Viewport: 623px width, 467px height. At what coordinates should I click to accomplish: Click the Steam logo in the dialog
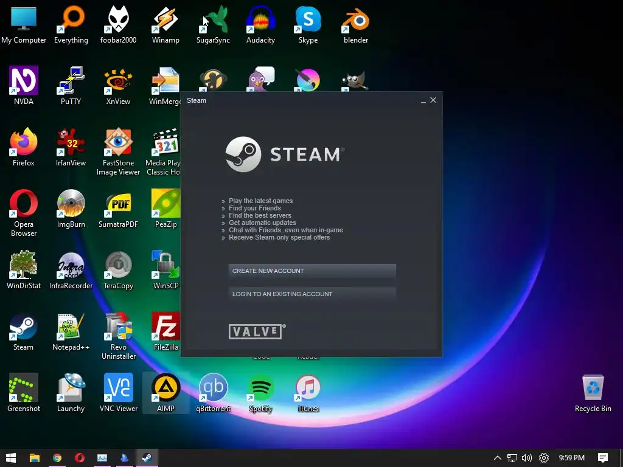[x=285, y=154]
